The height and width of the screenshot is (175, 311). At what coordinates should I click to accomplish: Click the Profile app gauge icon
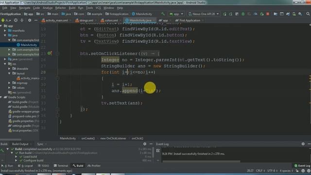[256, 14]
